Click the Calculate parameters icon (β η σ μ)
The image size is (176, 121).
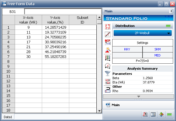coord(107,27)
